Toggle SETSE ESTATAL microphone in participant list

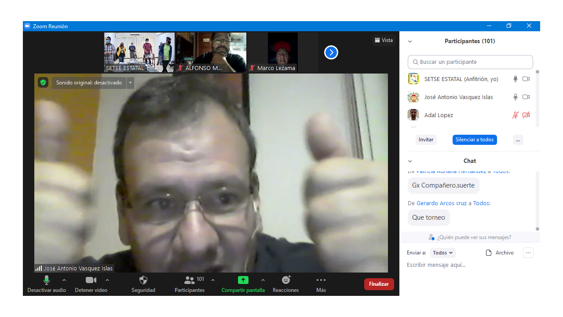(x=515, y=79)
